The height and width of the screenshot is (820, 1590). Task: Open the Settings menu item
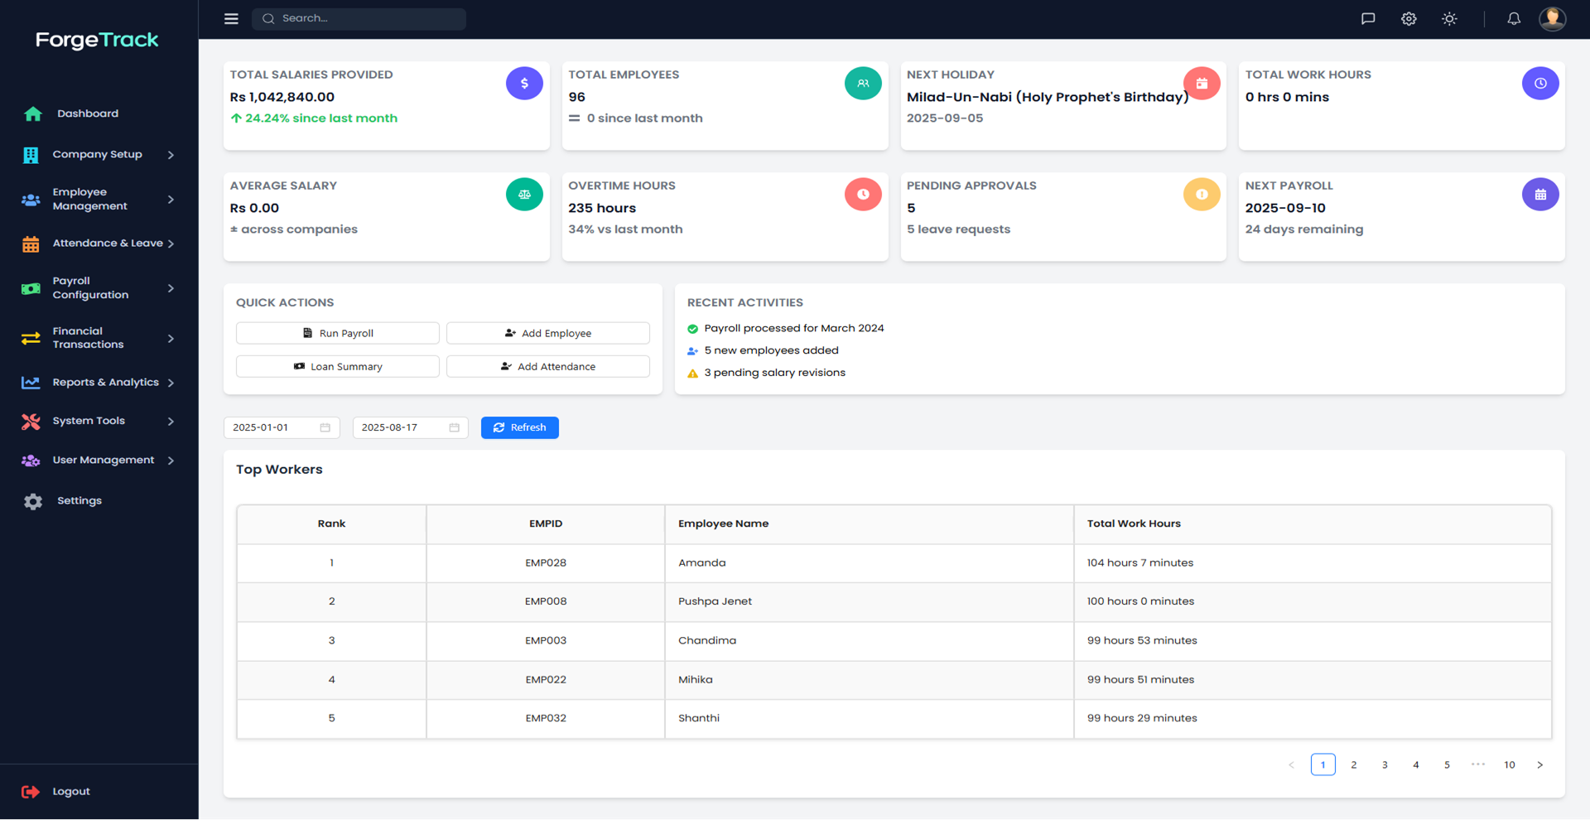coord(79,500)
